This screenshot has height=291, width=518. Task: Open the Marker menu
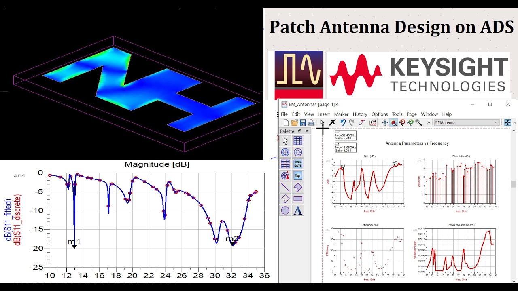pos(341,114)
